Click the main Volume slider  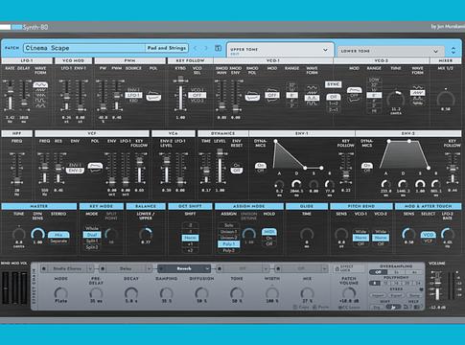438,285
